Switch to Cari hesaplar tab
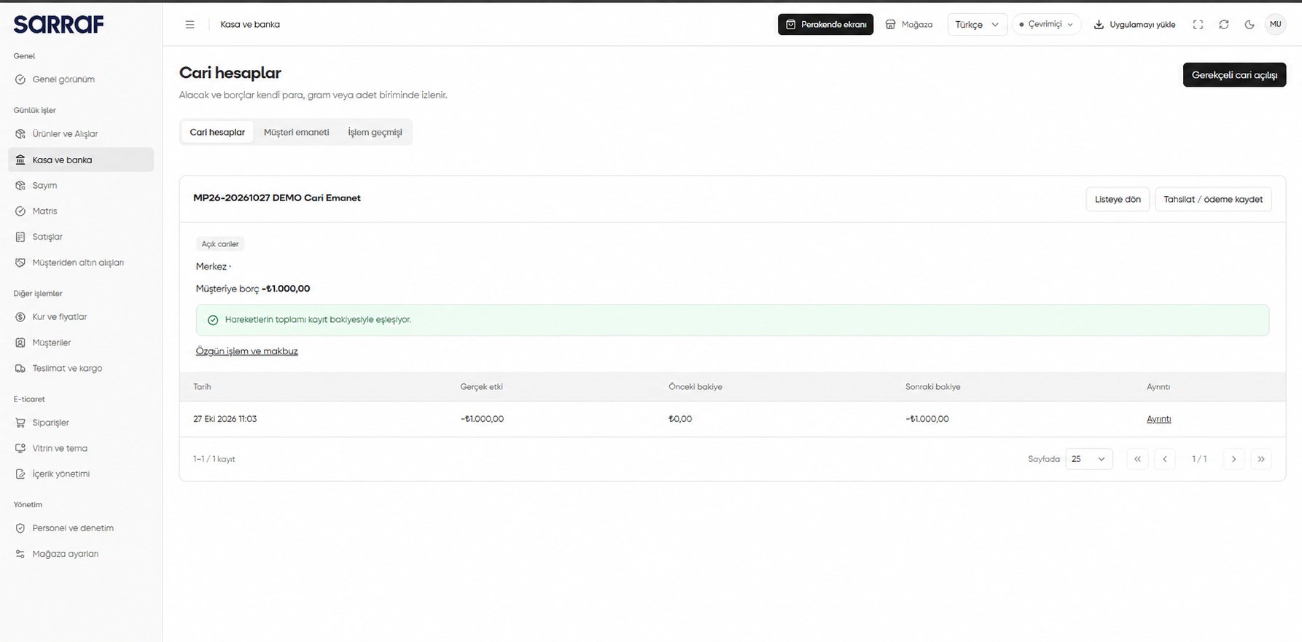 [x=217, y=132]
